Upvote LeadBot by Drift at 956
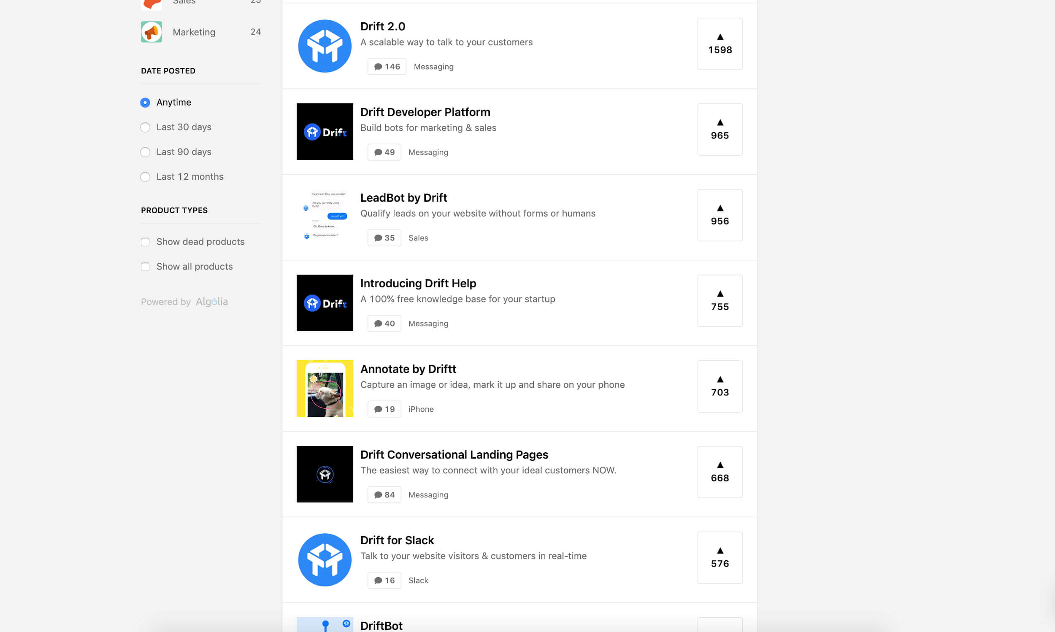The image size is (1055, 632). [x=720, y=215]
